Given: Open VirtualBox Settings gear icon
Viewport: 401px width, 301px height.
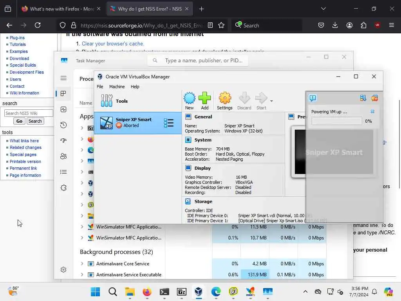Looking at the screenshot, I should tap(224, 101).
